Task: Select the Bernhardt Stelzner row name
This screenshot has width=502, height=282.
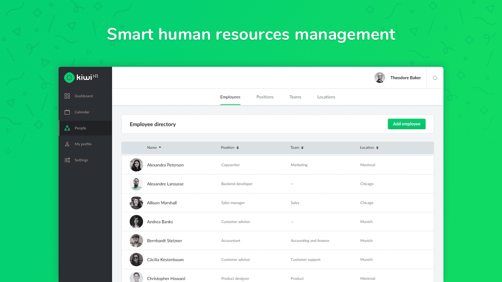Action: (x=164, y=241)
